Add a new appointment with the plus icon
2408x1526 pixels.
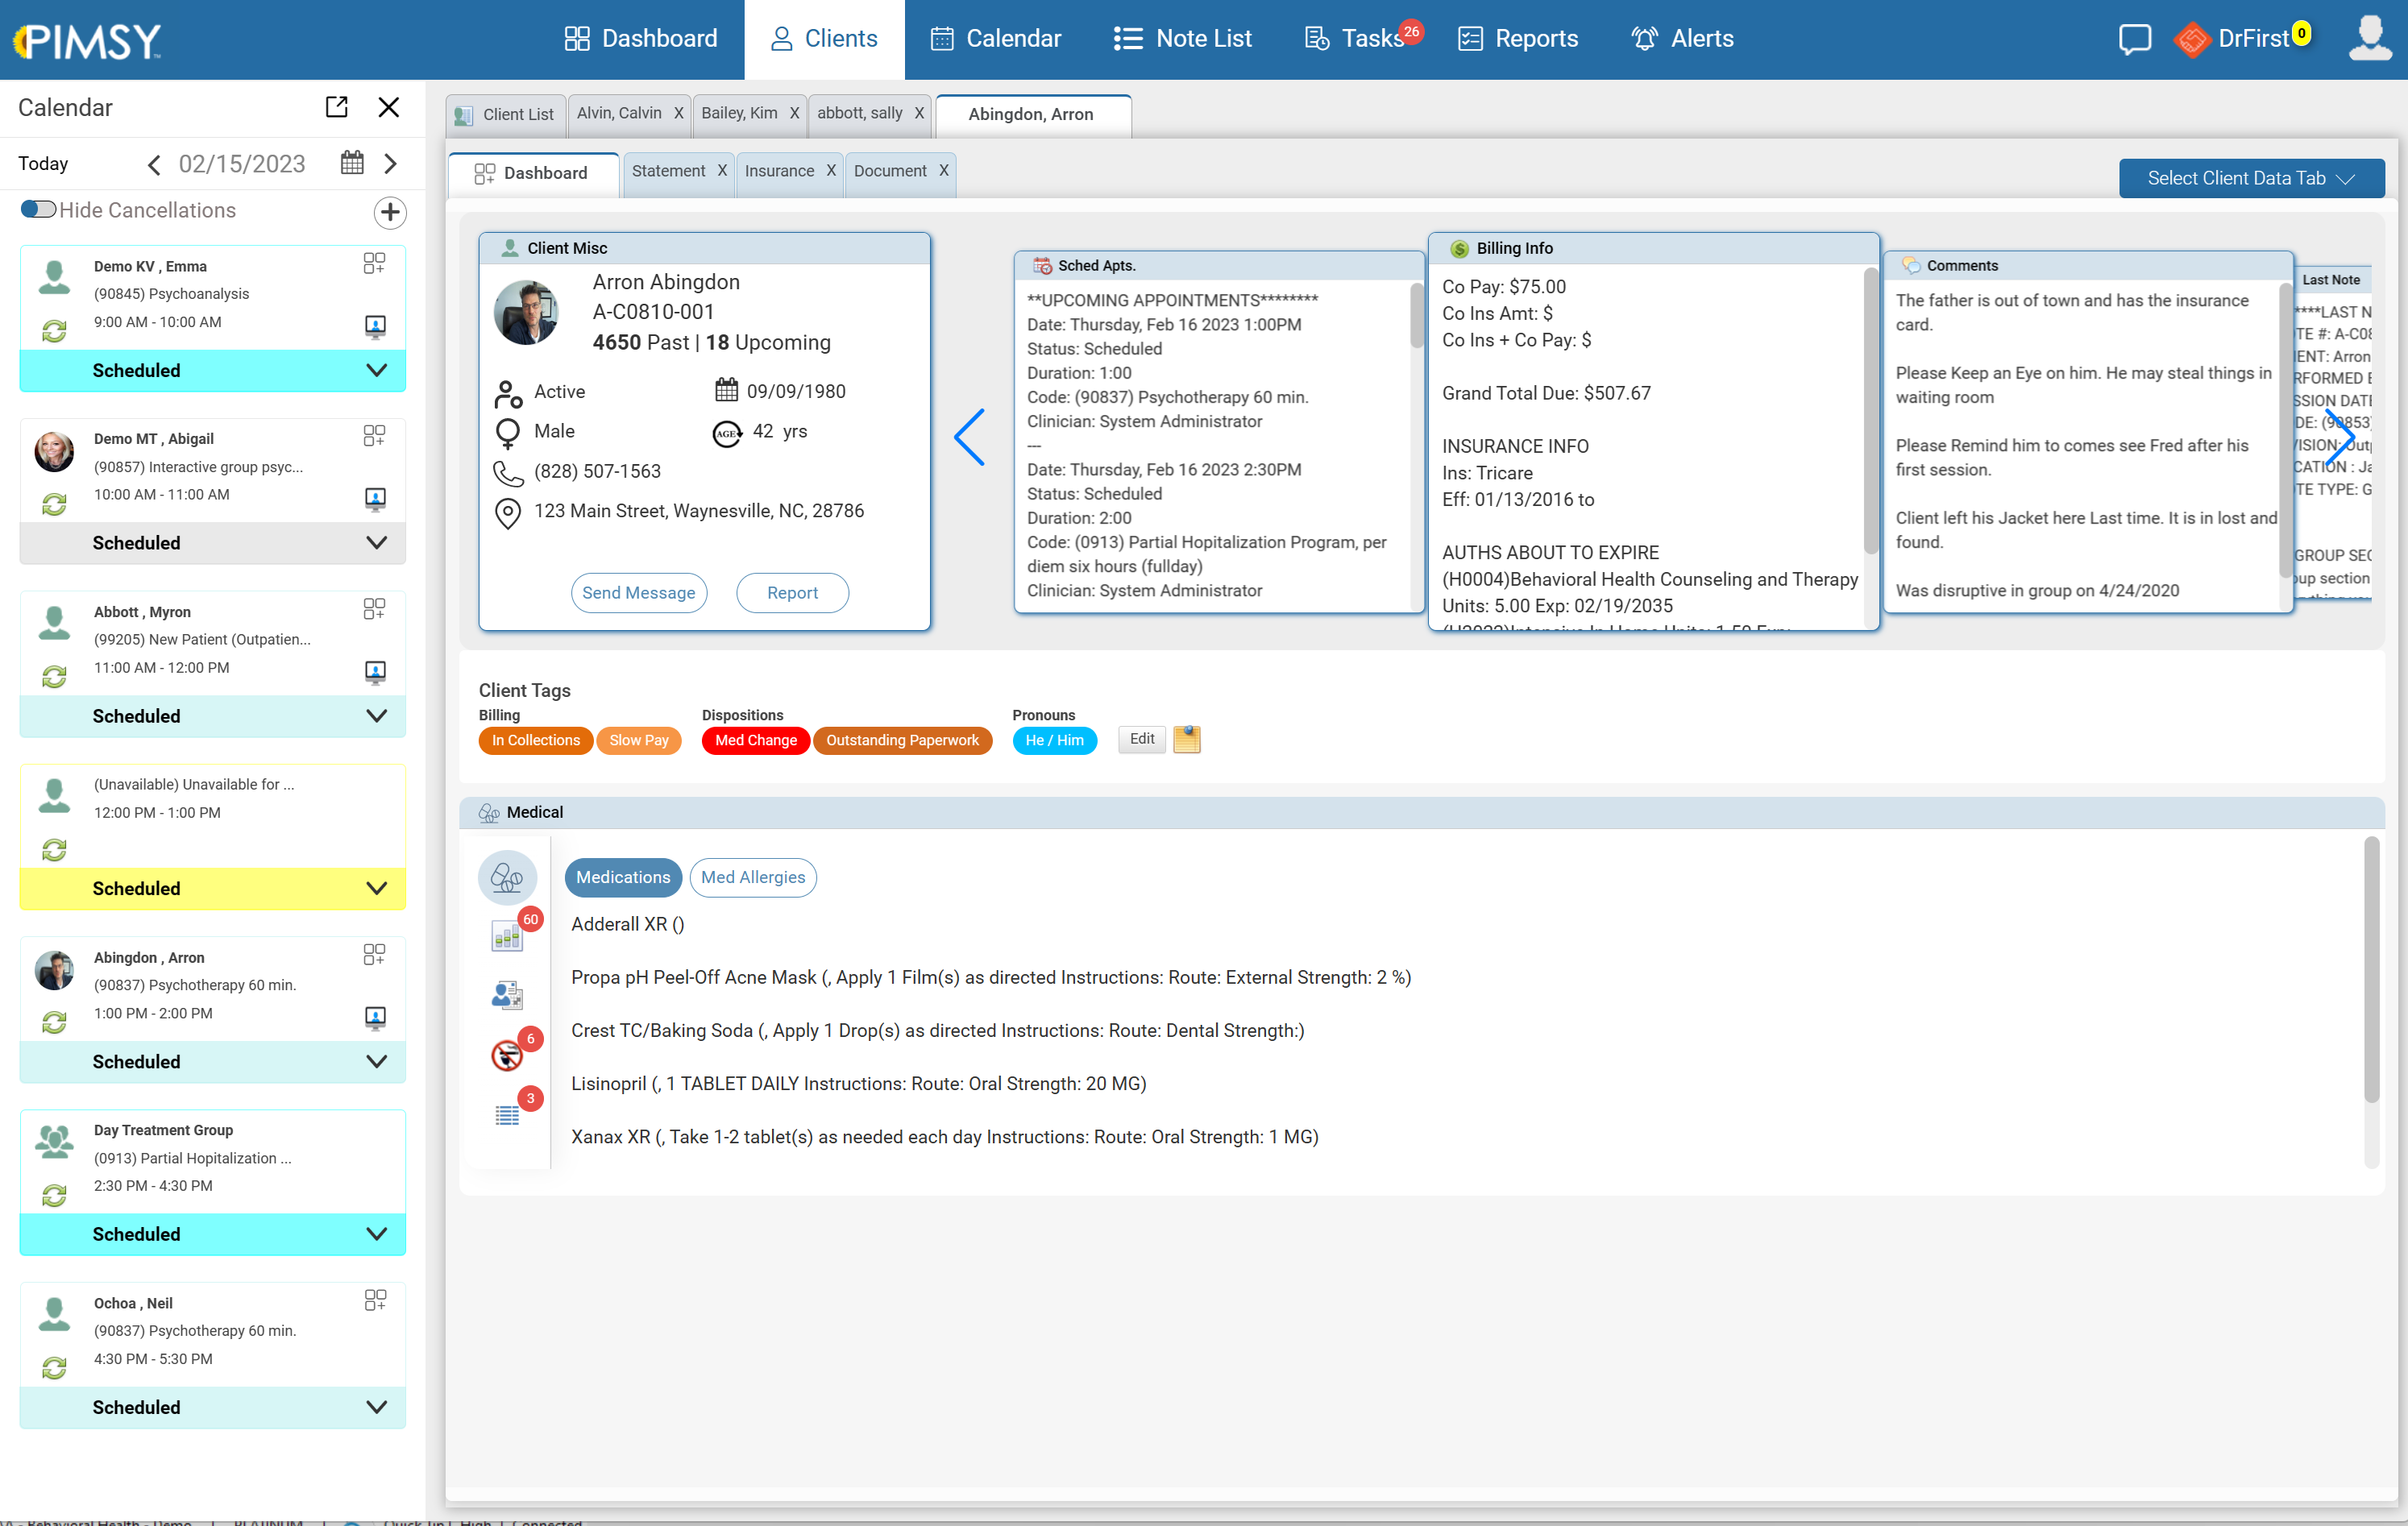tap(390, 213)
